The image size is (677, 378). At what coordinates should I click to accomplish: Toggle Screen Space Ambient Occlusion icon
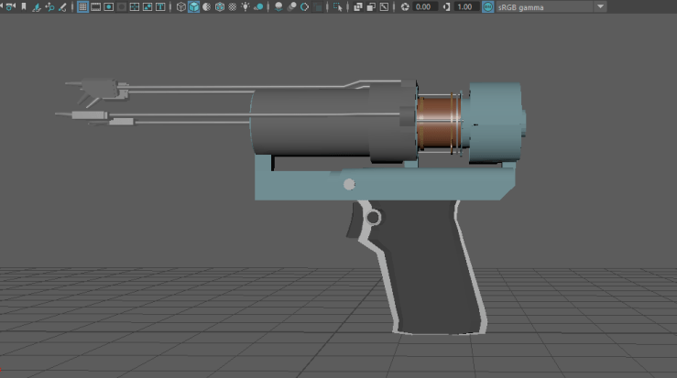tap(278, 7)
